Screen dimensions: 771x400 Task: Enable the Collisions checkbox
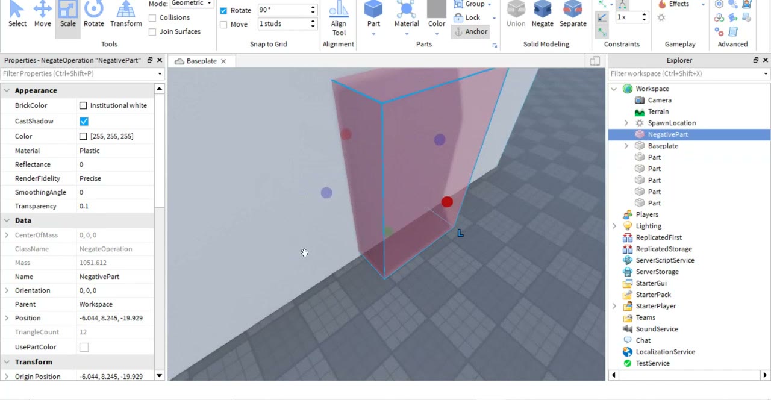[x=152, y=18]
